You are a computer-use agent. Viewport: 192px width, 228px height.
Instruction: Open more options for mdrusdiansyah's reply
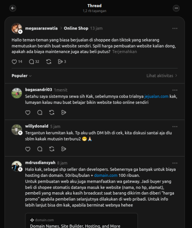(175, 163)
